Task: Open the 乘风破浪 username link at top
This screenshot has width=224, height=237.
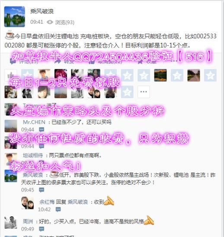Action: point(42,11)
